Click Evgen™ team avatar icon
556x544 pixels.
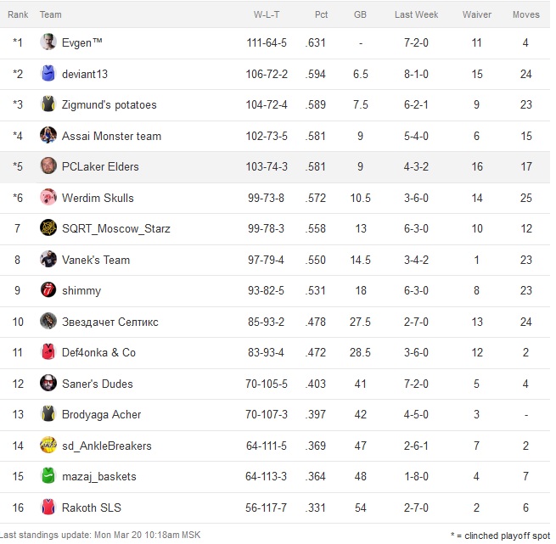(48, 42)
